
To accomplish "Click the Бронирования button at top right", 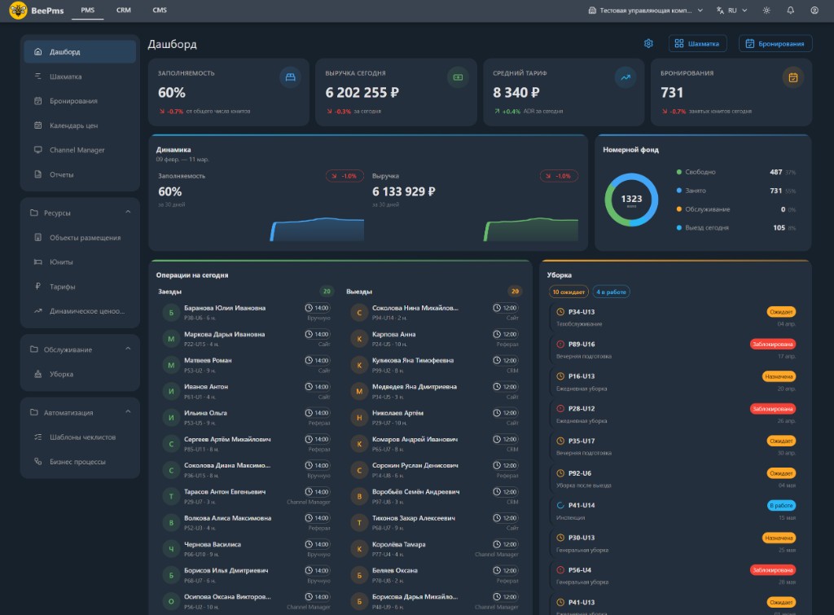I will (x=775, y=44).
